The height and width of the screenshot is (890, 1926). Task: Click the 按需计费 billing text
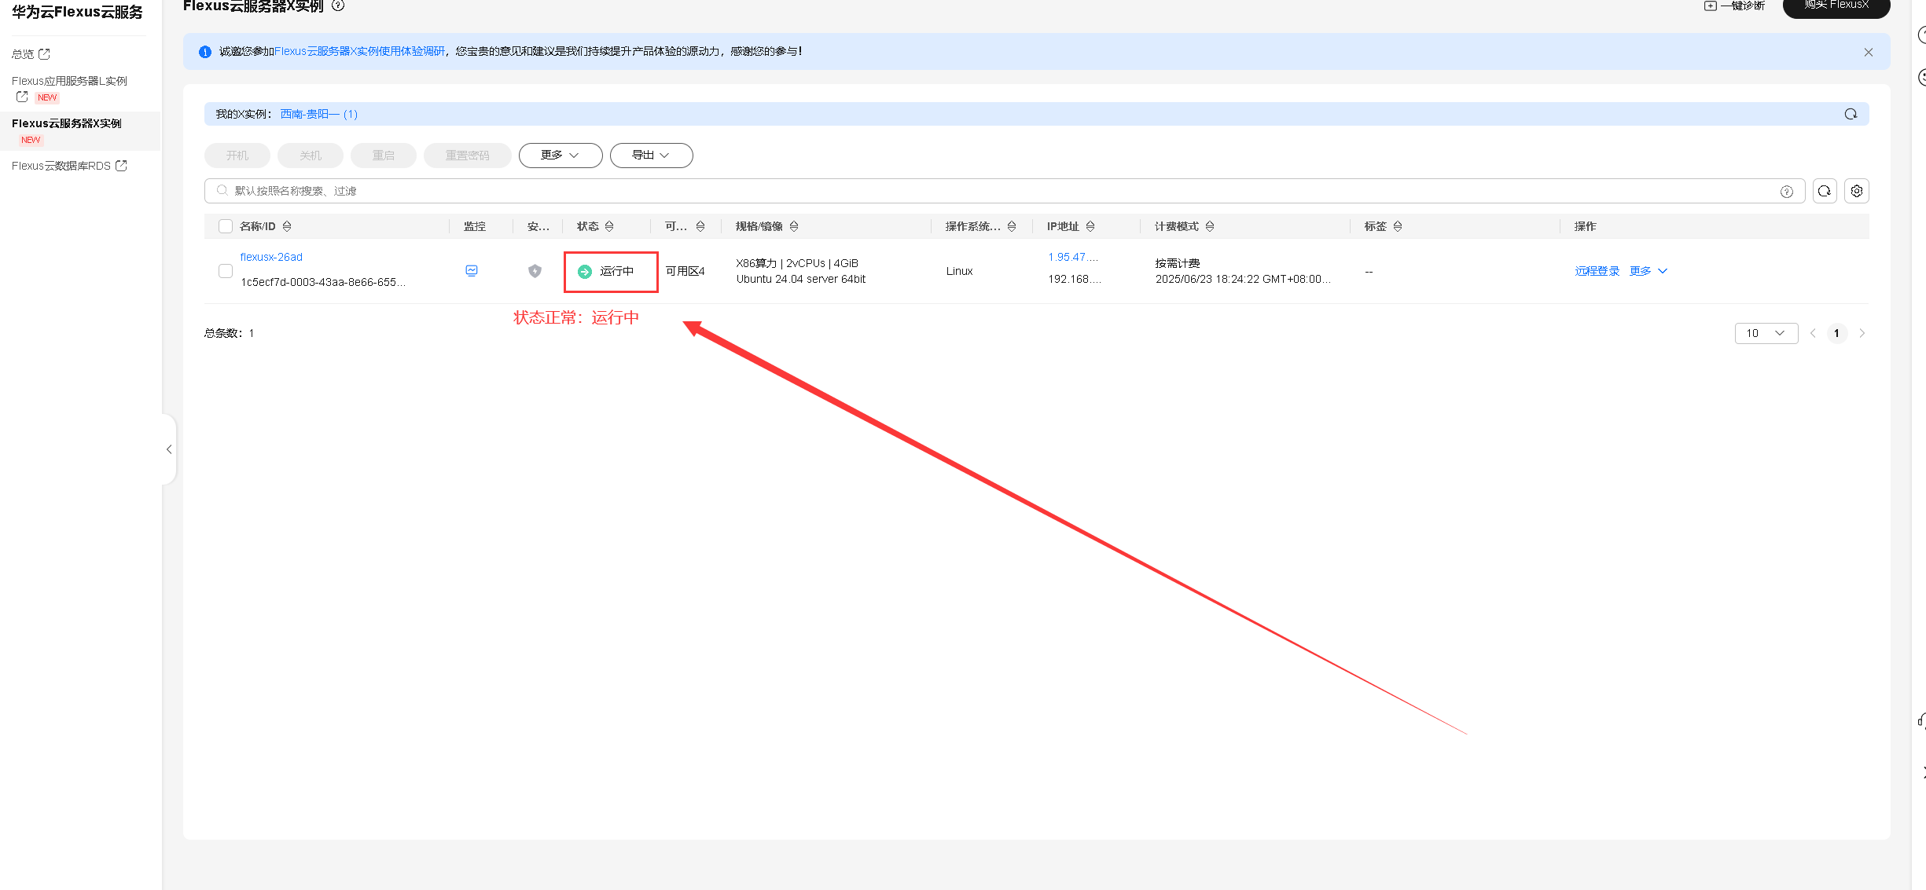1178,263
